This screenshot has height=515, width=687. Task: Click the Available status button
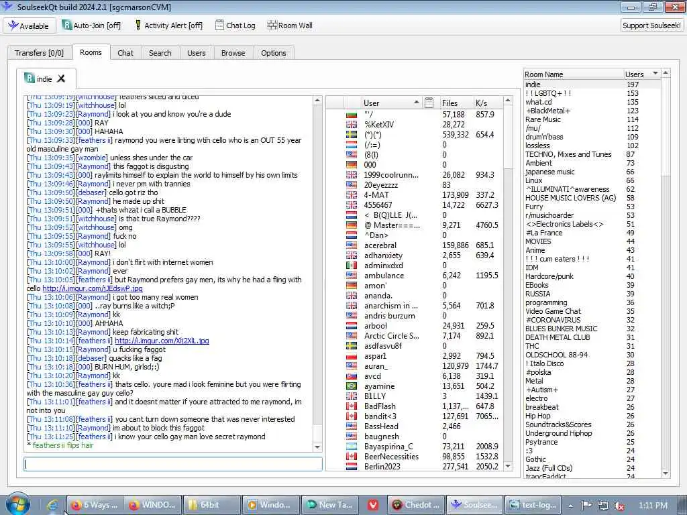(30, 25)
